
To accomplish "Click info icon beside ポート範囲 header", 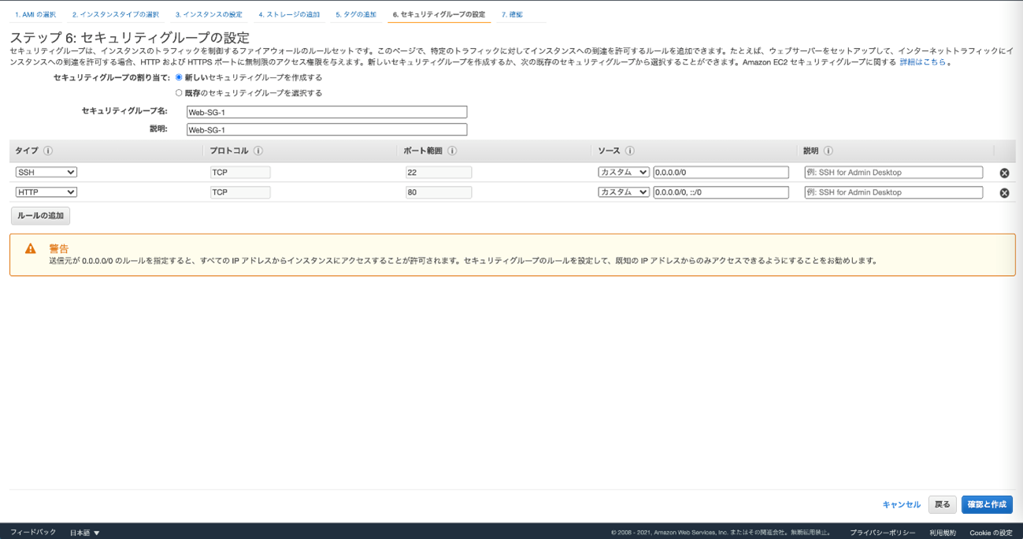I will pos(452,151).
